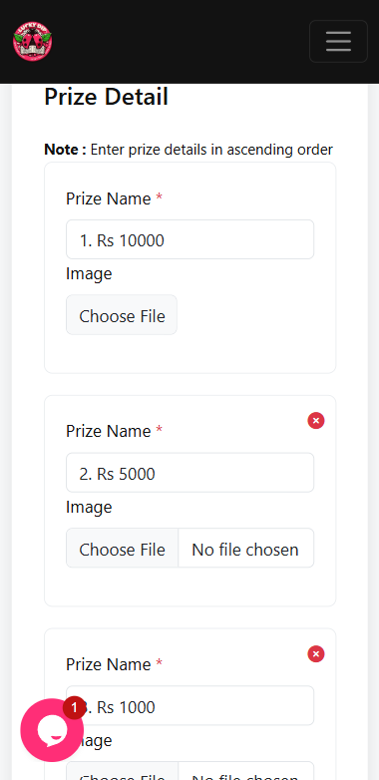Choose File for the first prize image

[122, 315]
